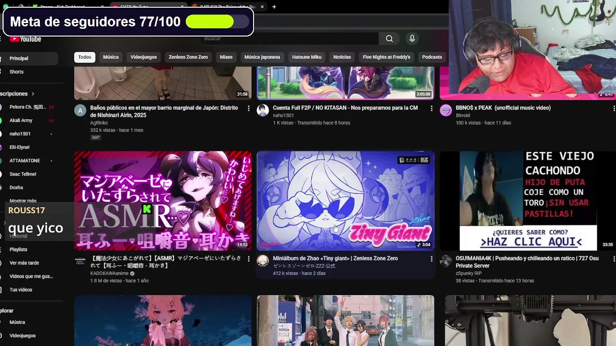
Task: Open options menu for Baños públicos video
Action: [249, 109]
